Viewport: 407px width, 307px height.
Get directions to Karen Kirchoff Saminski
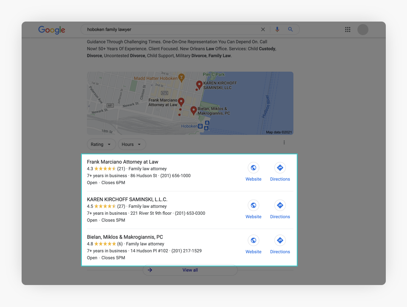280,206
